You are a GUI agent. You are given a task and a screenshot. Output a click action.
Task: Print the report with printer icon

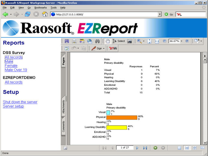tap(74, 41)
